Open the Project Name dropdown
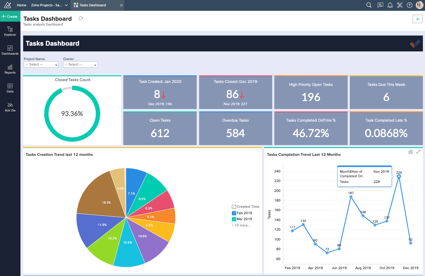Viewport: 425px width, 276px height. pos(41,65)
